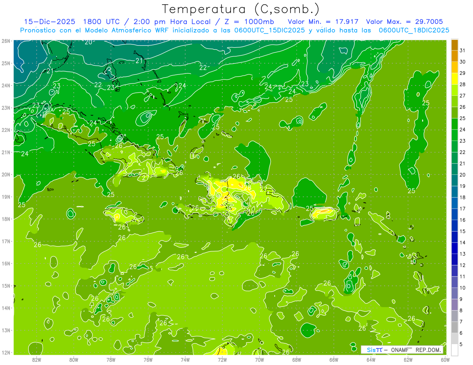Click the legend value 27
This screenshot has height=365, width=473.
[463, 96]
